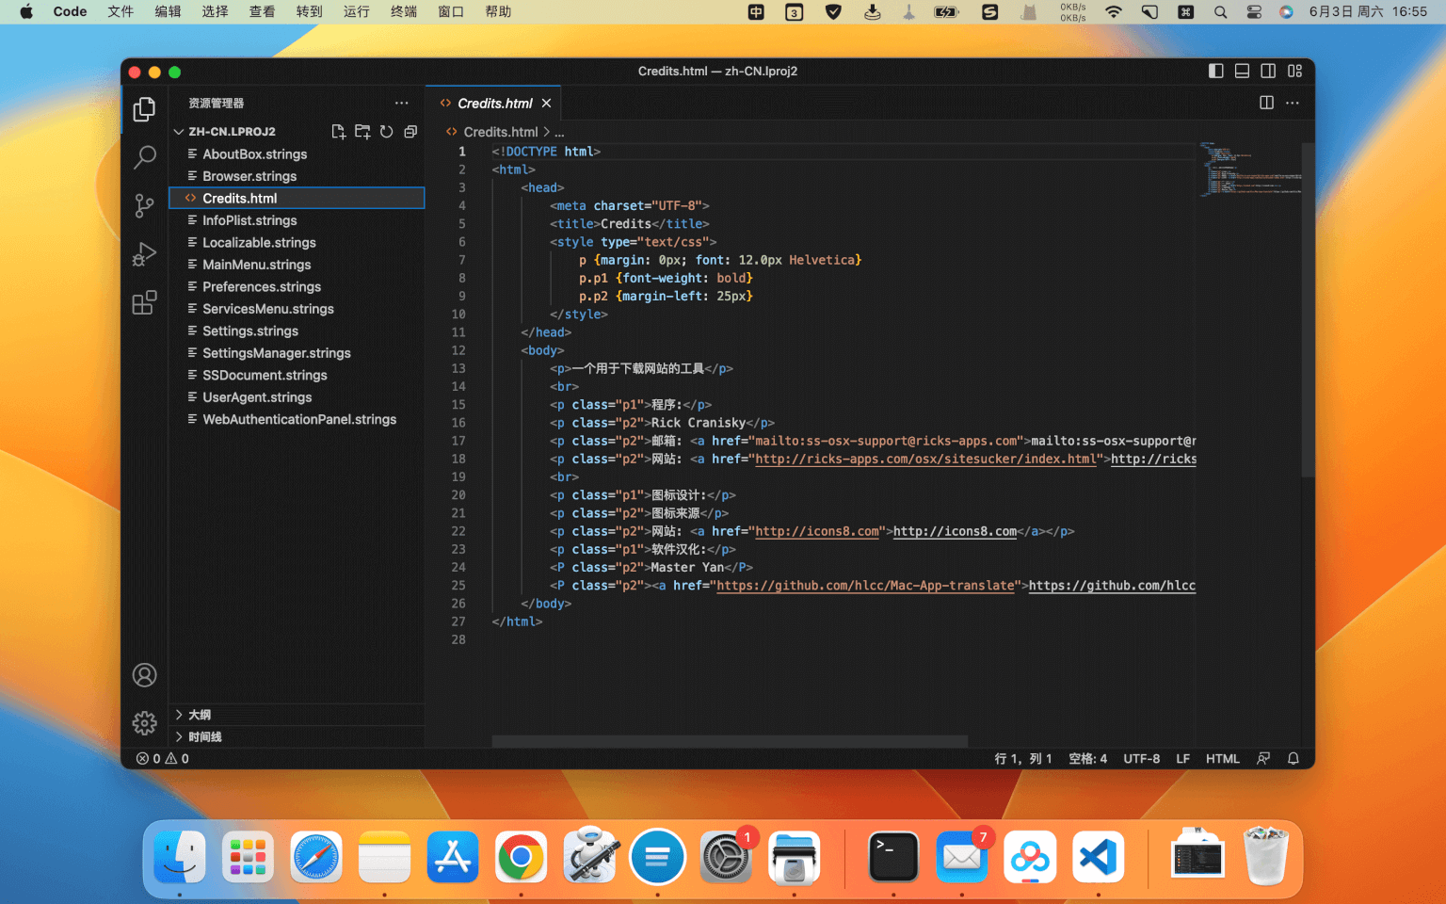Open Google Chrome from the Dock

[x=521, y=857]
